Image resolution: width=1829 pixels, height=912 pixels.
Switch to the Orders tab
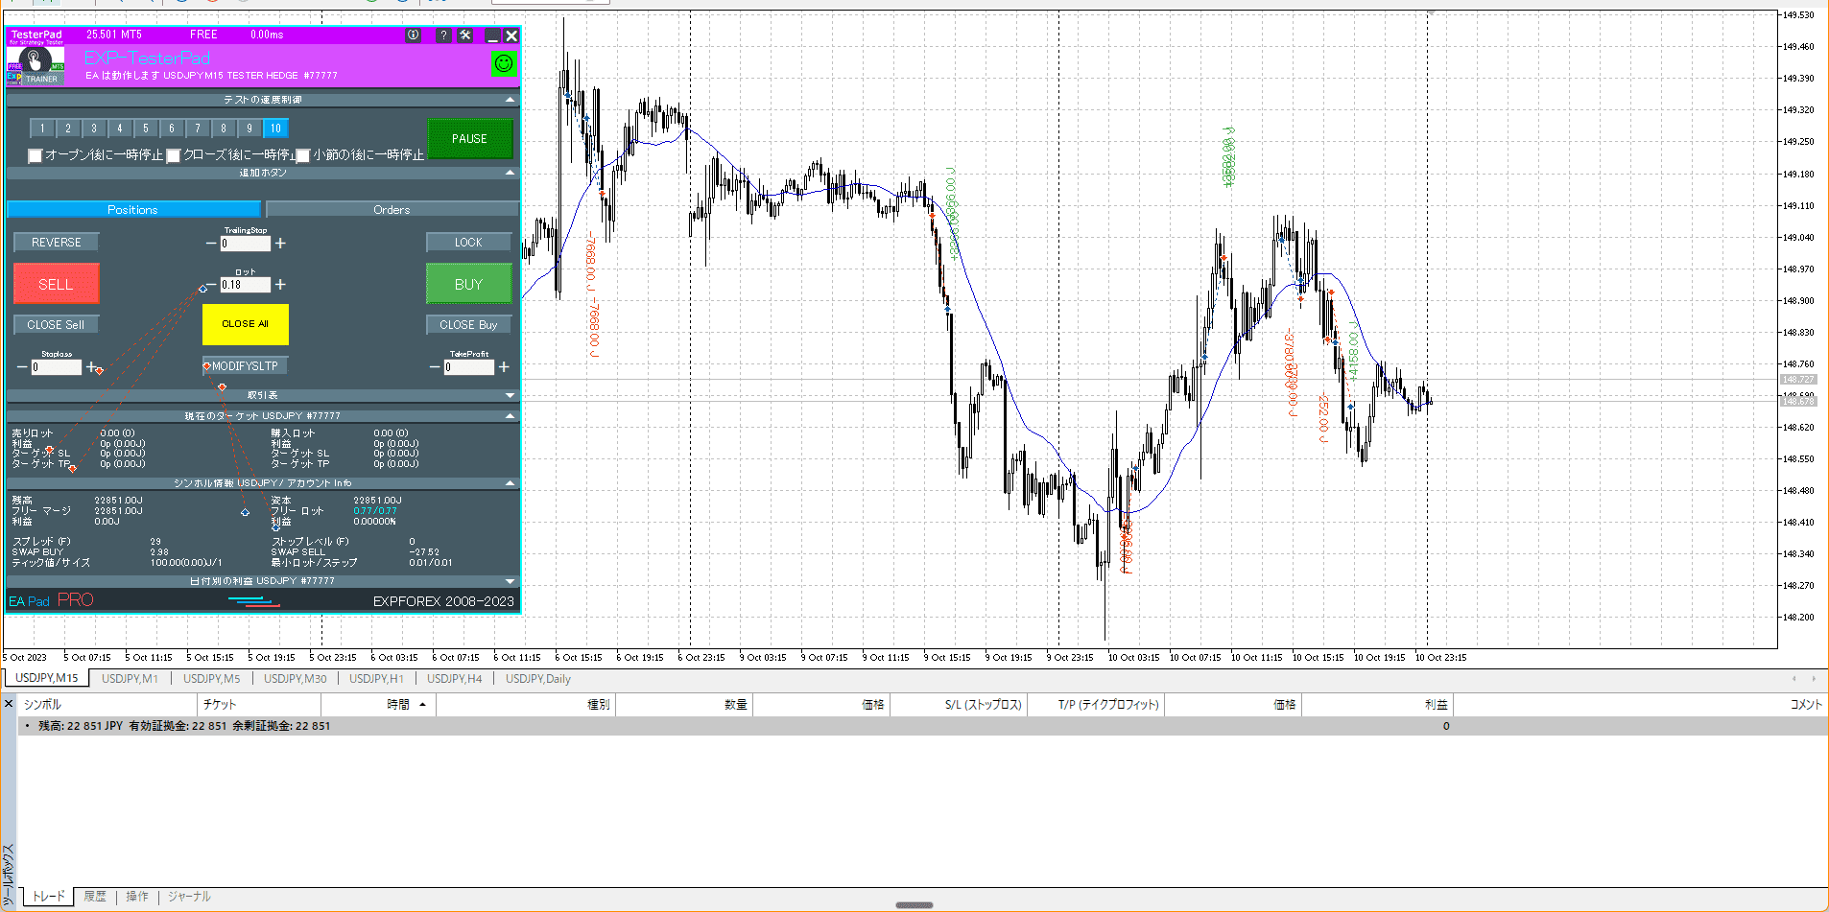click(392, 210)
